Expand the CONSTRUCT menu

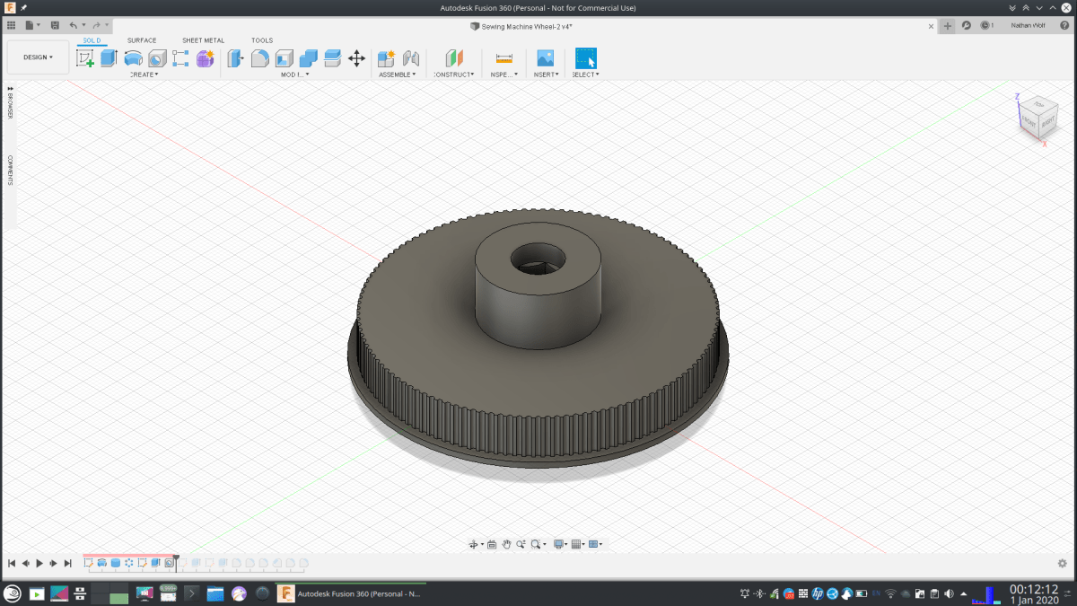pos(453,75)
